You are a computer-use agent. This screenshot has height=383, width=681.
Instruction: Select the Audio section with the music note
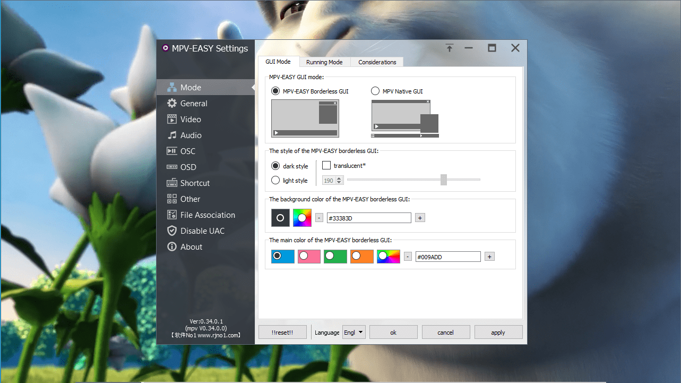click(205, 135)
